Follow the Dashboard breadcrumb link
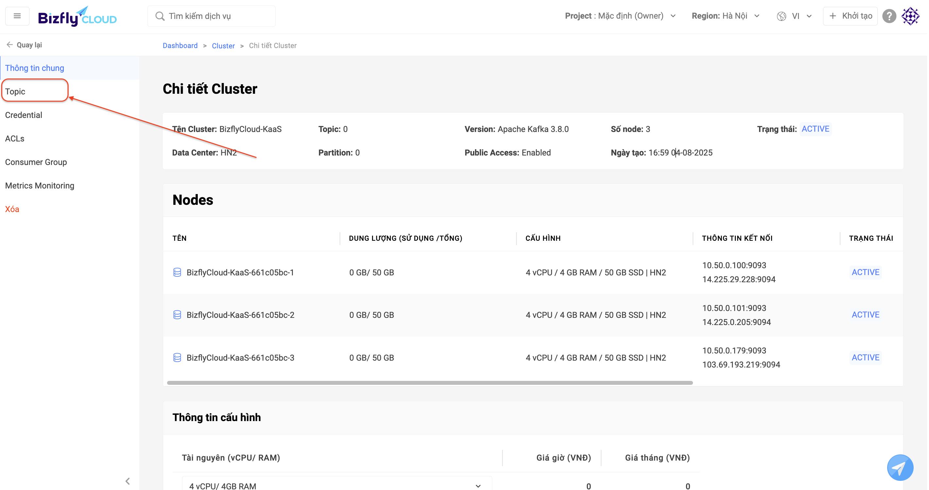929x490 pixels. pyautogui.click(x=180, y=45)
